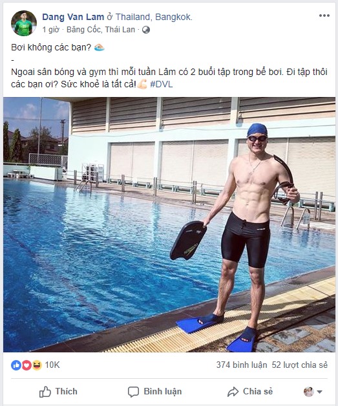
Task: Click the red heart reaction icon
Action: coord(26,365)
